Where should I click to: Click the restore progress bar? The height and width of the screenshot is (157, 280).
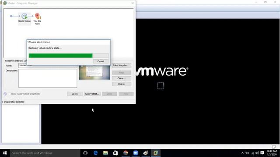point(69,55)
